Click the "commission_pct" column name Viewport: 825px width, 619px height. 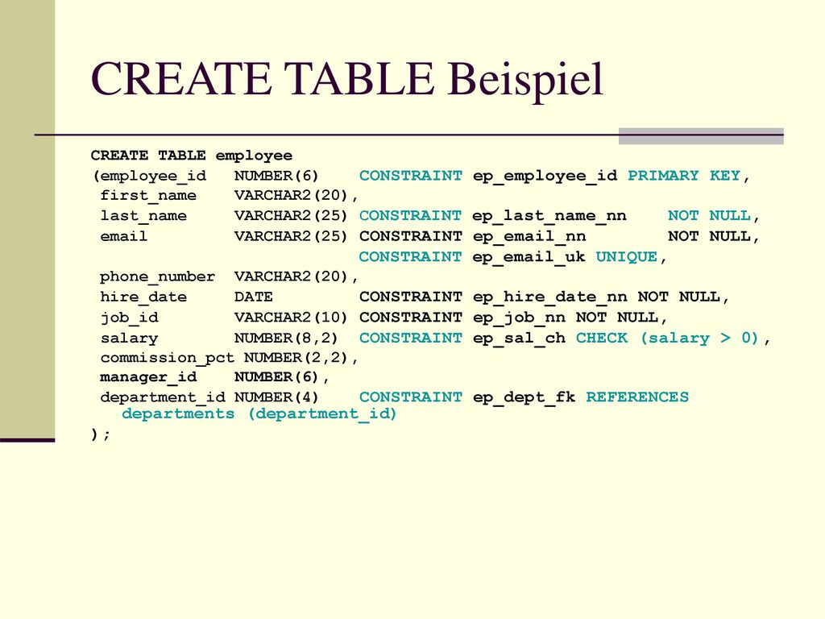[x=167, y=358]
